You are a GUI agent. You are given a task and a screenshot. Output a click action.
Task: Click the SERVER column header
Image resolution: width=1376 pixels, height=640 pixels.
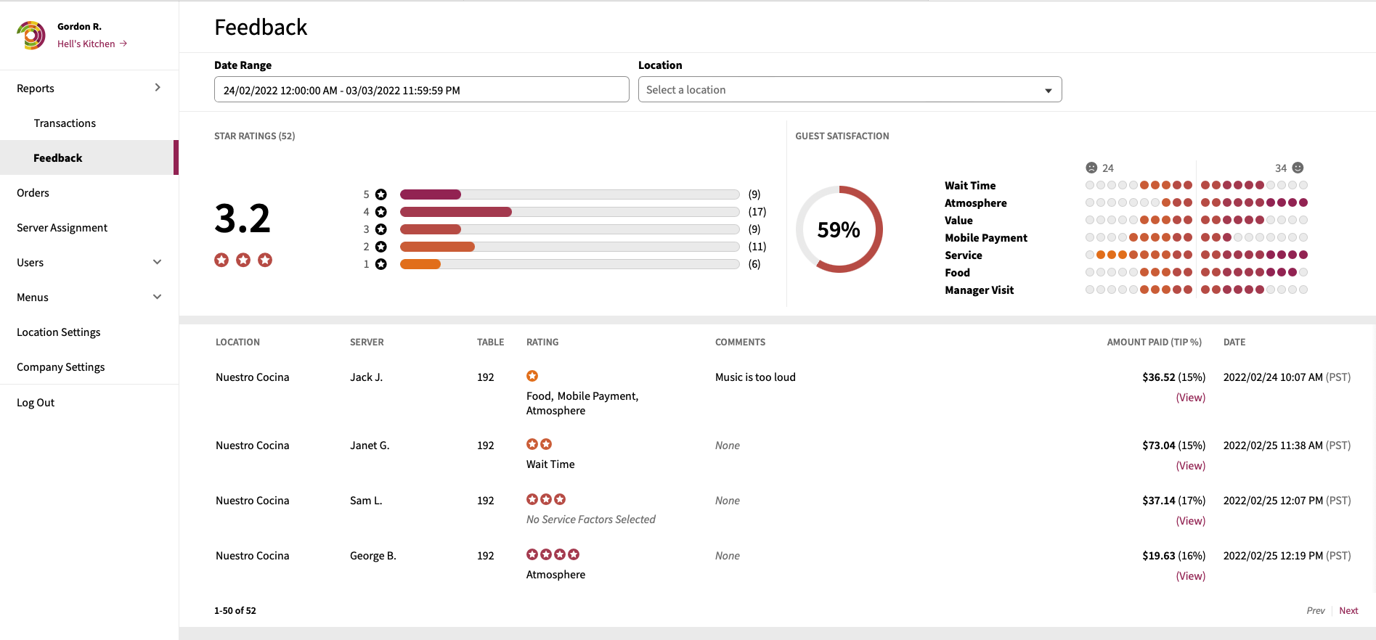click(367, 342)
